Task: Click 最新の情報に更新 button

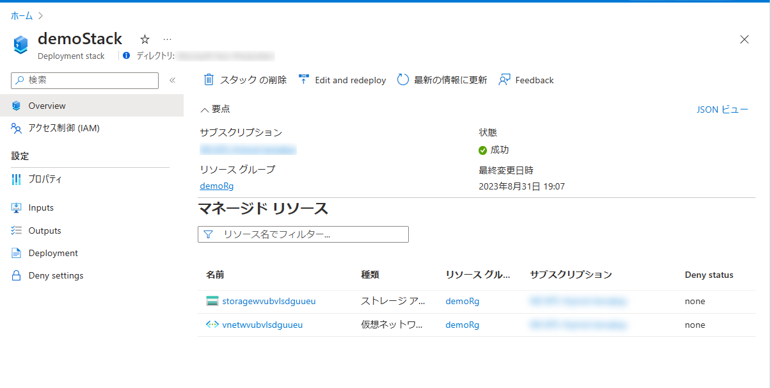Action: pyautogui.click(x=442, y=80)
